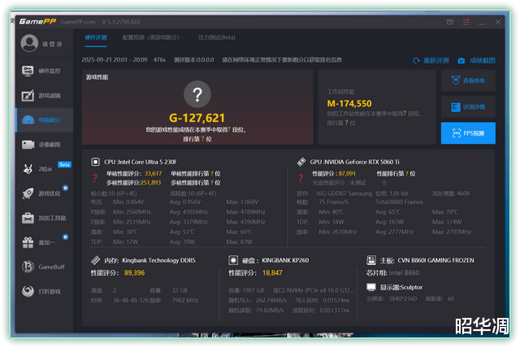Click the GPU card icon beside NVIDIA GeForce
The height and width of the screenshot is (348, 520).
[301, 162]
